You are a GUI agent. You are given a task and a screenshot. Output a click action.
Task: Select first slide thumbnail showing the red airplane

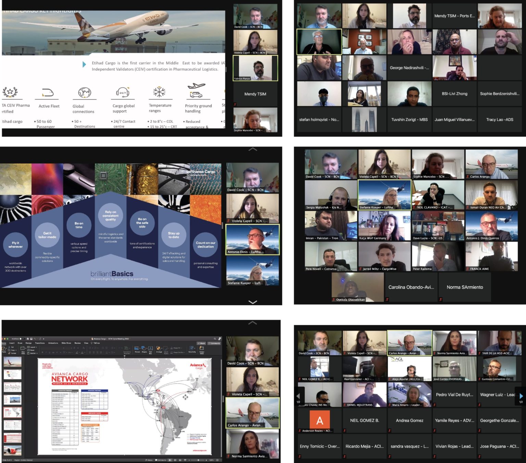(x=12, y=362)
